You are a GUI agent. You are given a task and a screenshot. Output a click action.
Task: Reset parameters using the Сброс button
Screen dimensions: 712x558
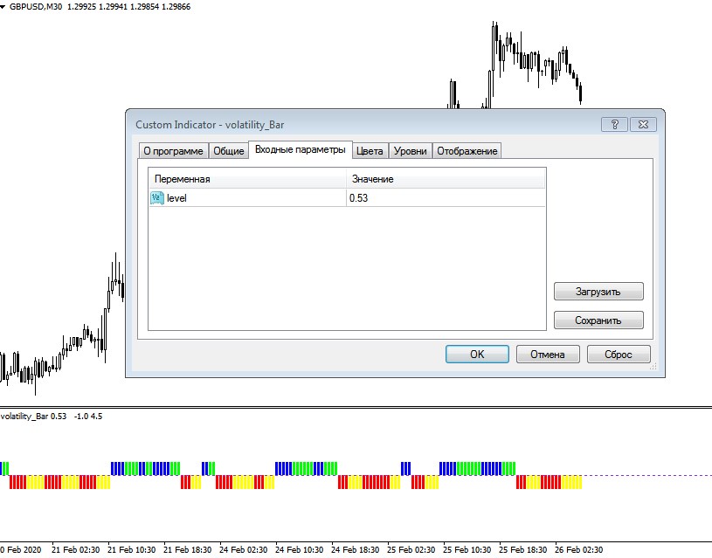point(619,355)
